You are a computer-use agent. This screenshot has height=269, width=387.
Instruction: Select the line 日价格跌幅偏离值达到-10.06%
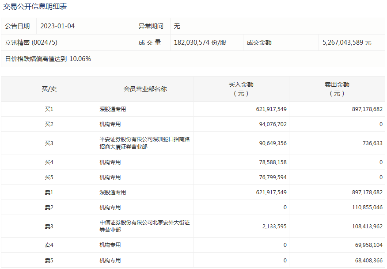pos(48,59)
